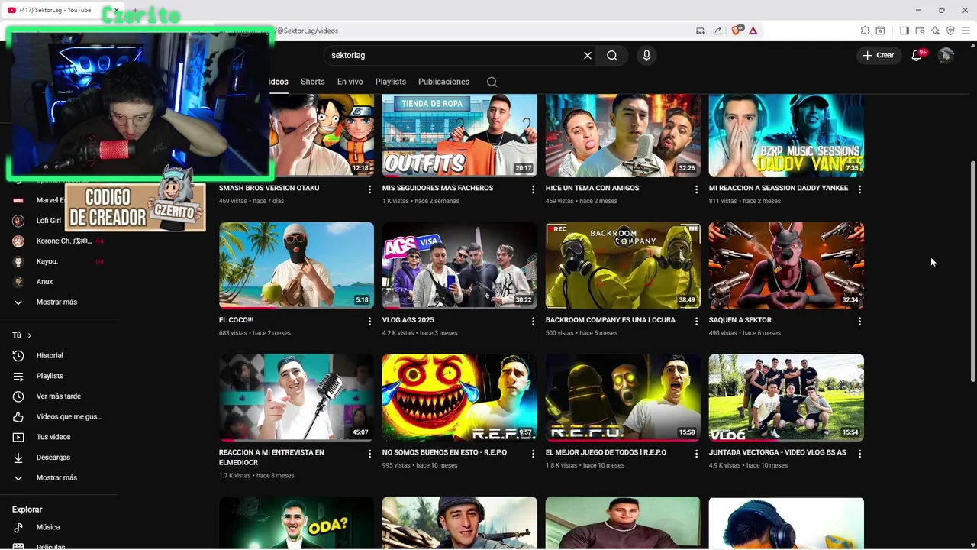The height and width of the screenshot is (550, 977).
Task: Open the account avatar menu
Action: click(946, 55)
